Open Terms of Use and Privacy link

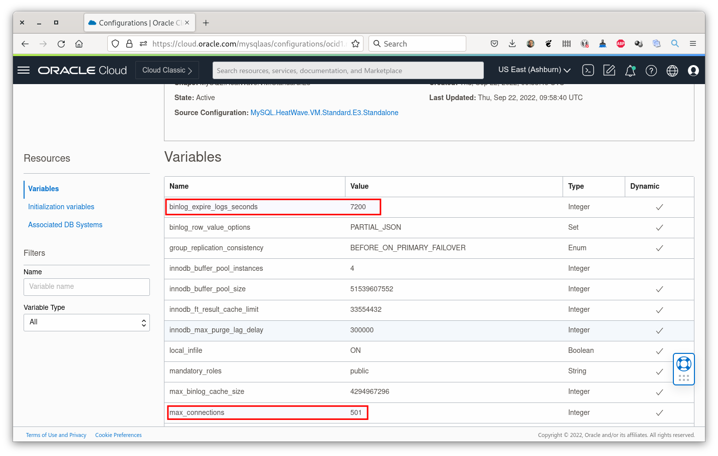[x=56, y=435]
